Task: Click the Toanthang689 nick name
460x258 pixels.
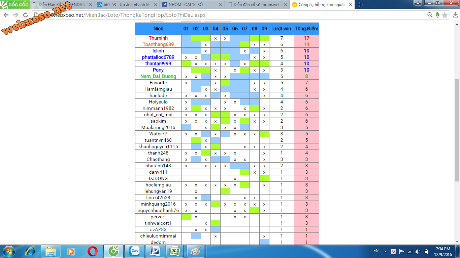Action: click(x=158, y=44)
